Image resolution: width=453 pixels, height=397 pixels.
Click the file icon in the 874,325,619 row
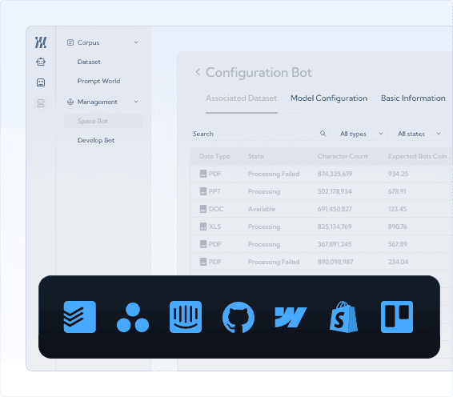[x=203, y=174]
